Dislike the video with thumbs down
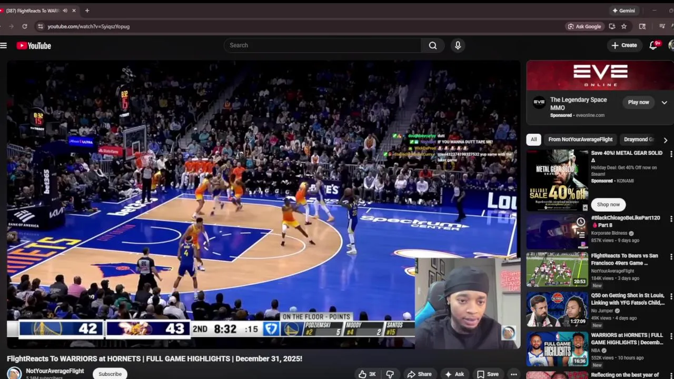The image size is (674, 379). [x=390, y=374]
